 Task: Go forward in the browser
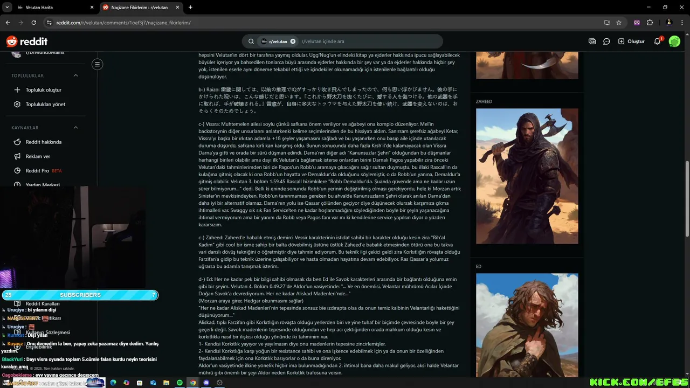(20, 23)
